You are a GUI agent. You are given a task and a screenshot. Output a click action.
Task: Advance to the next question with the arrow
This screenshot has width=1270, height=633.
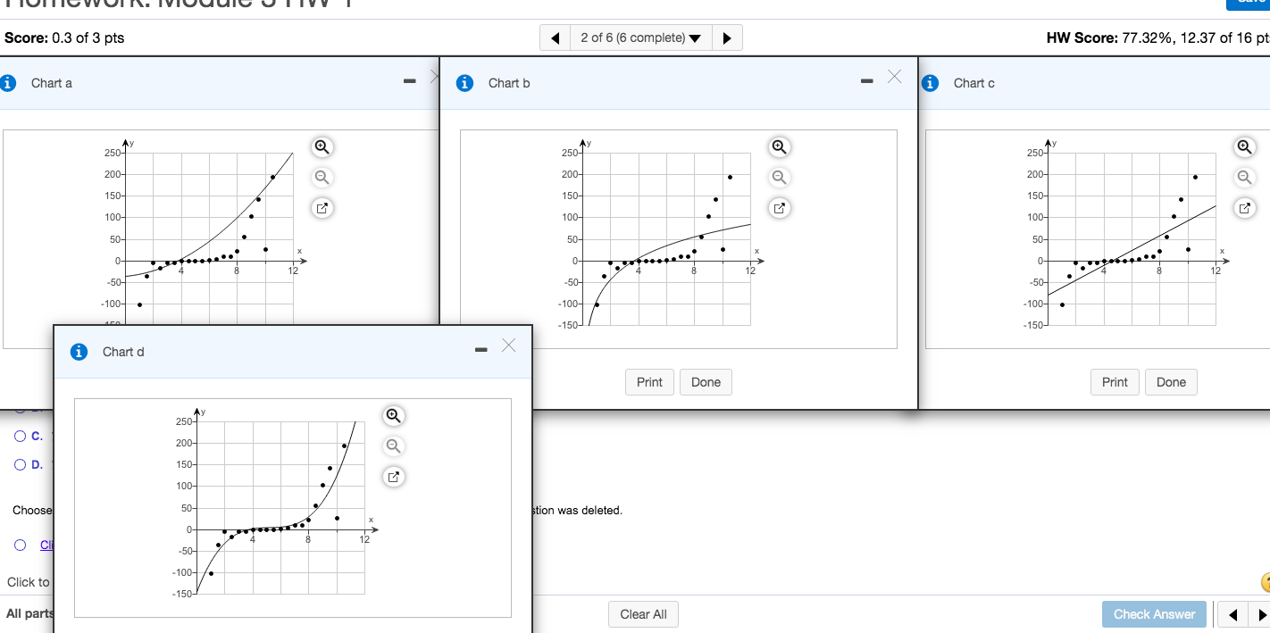(728, 37)
